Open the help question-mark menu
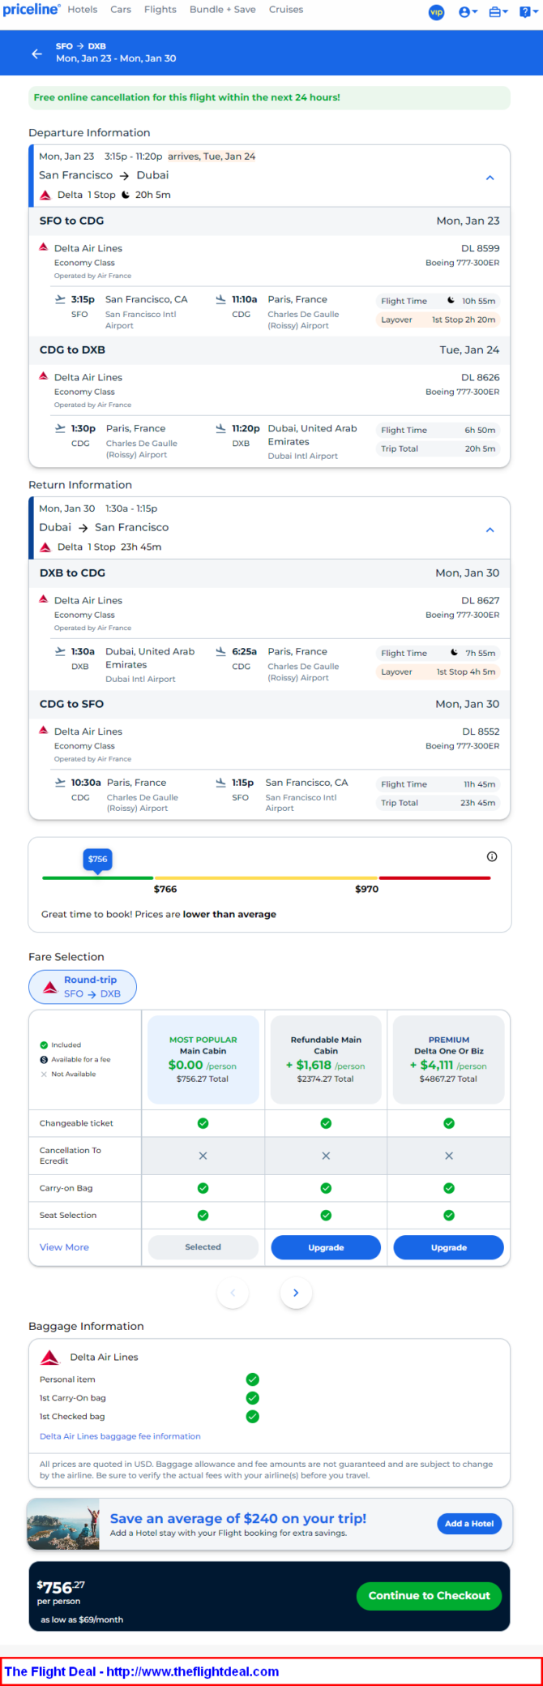The width and height of the screenshot is (543, 1686). point(528,12)
